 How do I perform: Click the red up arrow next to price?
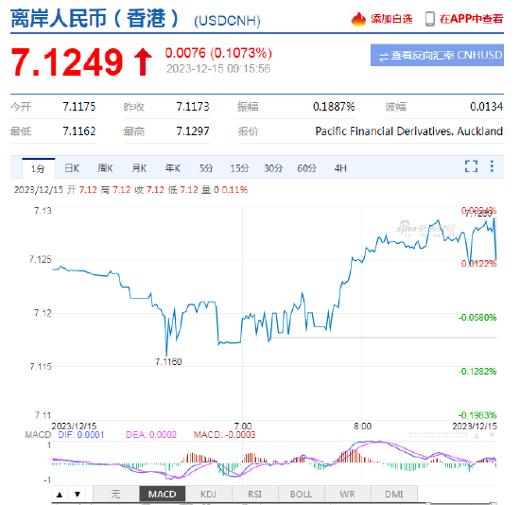click(x=143, y=62)
